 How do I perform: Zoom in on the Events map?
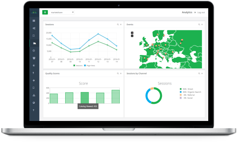coord(132,33)
